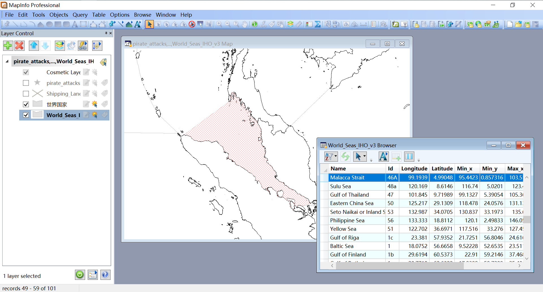The width and height of the screenshot is (543, 292).
Task: Click the Latitude column header
Action: tap(442, 169)
